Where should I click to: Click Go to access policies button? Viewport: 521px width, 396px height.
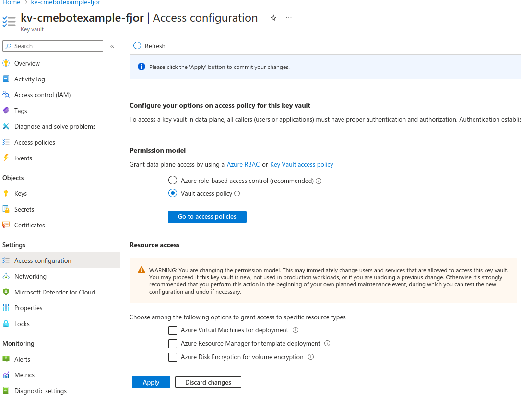click(207, 216)
